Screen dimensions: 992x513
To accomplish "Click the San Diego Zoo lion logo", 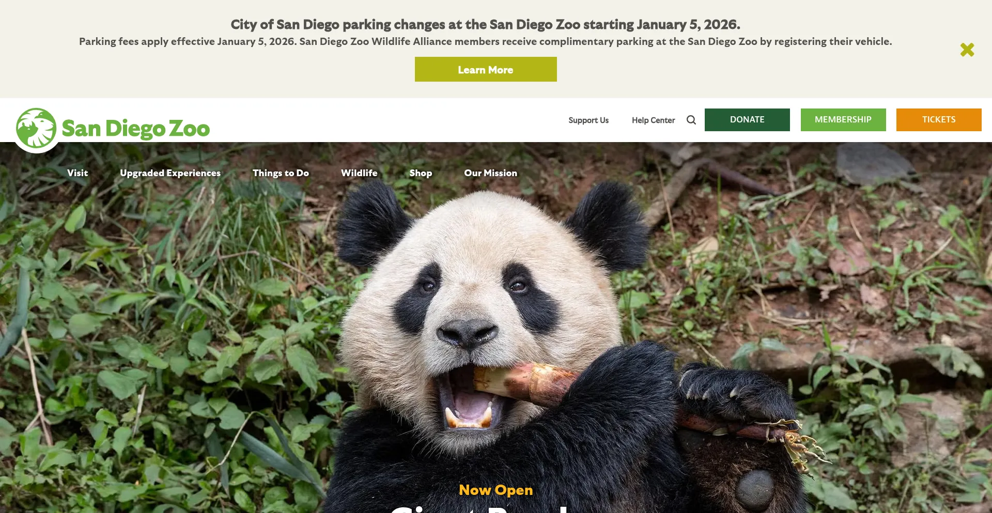I will (36, 128).
